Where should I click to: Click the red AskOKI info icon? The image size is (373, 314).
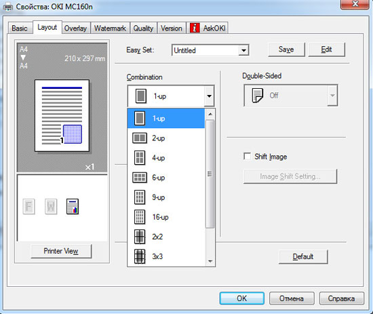[195, 28]
